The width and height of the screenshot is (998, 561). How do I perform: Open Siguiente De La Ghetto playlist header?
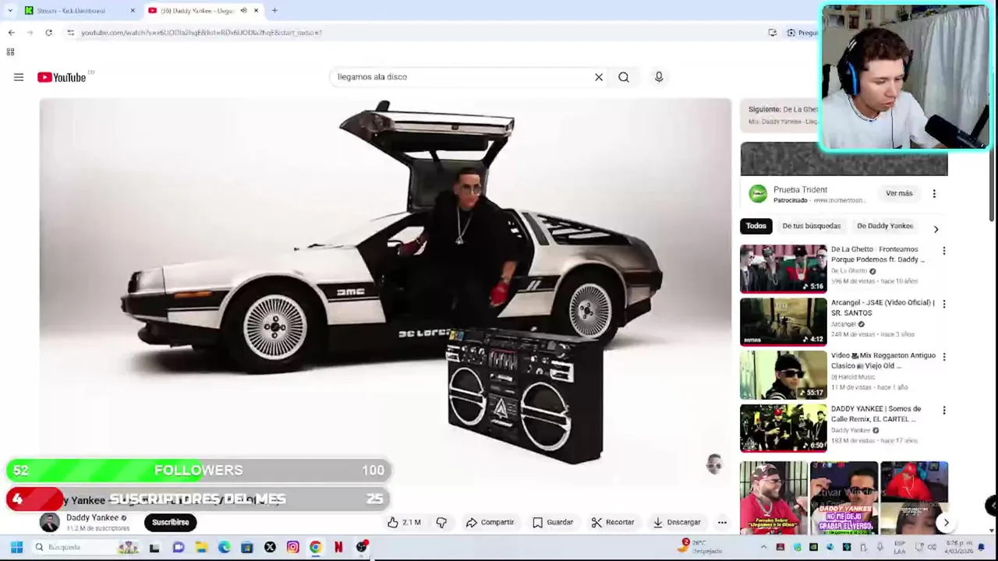point(783,114)
